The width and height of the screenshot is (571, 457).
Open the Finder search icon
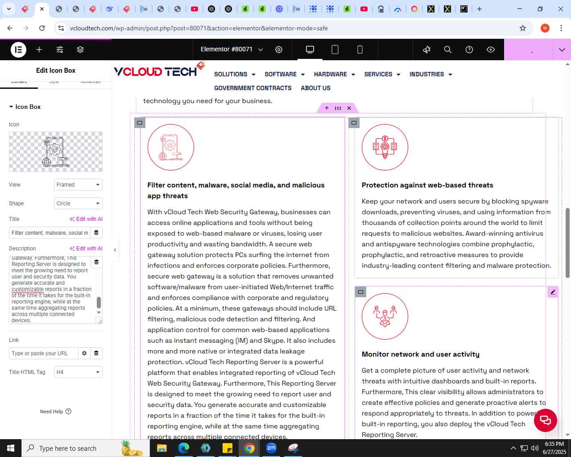point(448,50)
